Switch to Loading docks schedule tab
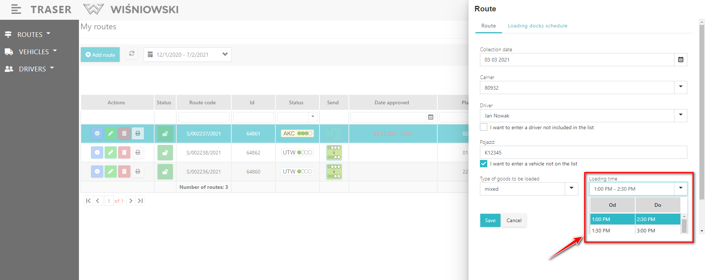Screen dimensions: 705x280 tap(537, 26)
